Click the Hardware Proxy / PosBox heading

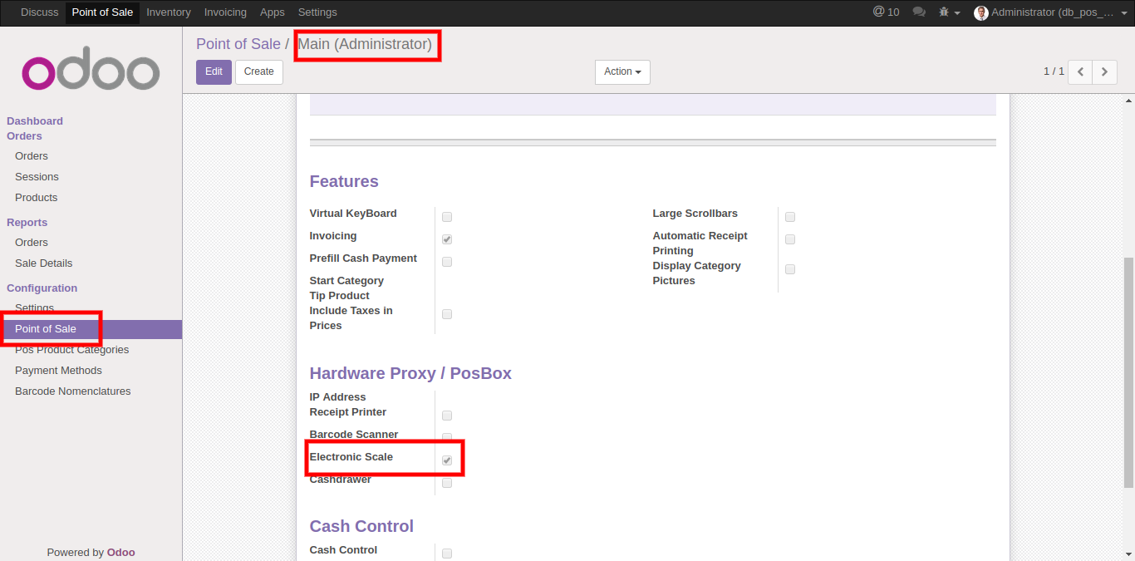410,373
